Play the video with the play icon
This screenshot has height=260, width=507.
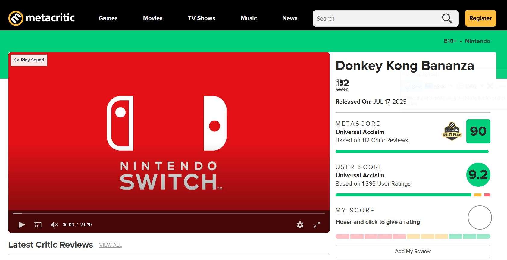pos(22,225)
